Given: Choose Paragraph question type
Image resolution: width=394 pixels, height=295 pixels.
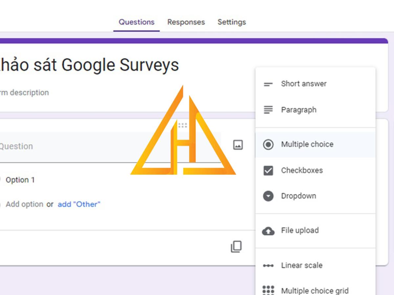Looking at the screenshot, I should coord(298,110).
